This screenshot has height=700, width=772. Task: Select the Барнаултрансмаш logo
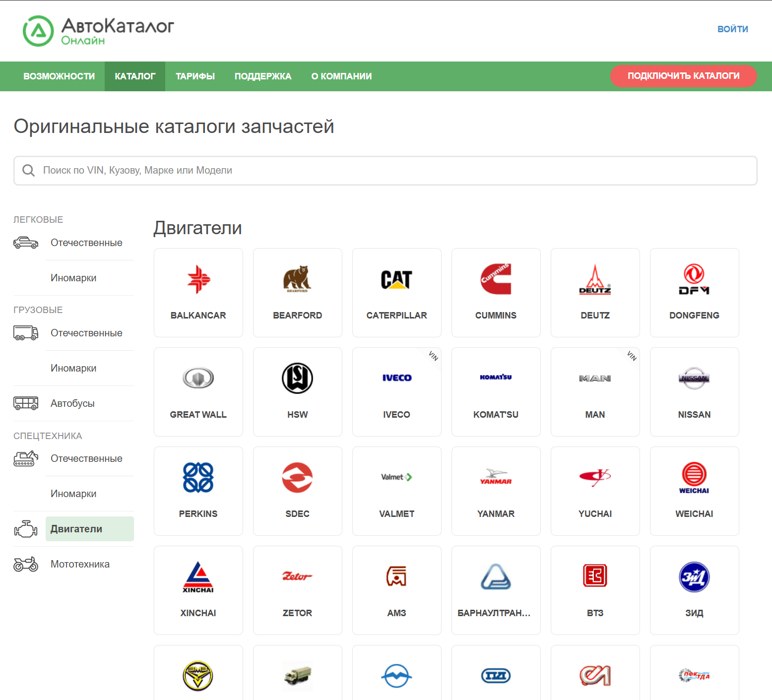click(496, 576)
